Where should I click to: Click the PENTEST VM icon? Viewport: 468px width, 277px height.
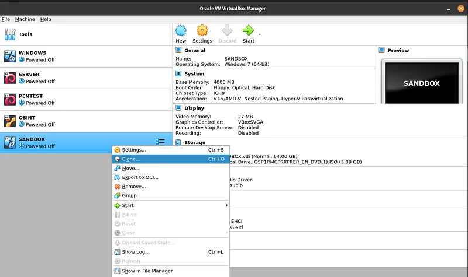coord(10,99)
